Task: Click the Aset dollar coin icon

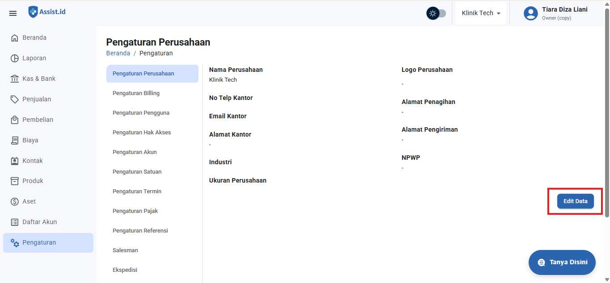Action: [x=15, y=202]
